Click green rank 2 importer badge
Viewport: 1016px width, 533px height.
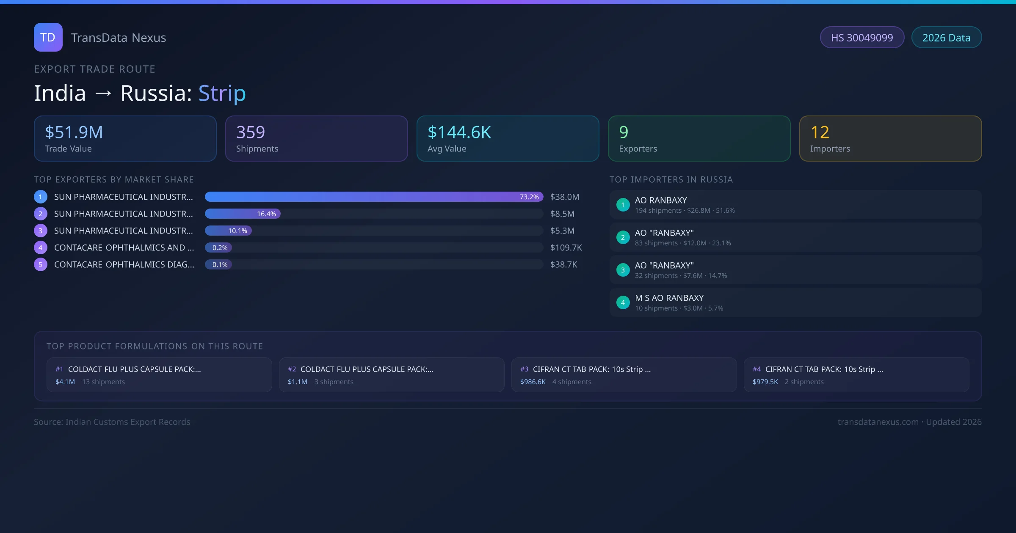tap(623, 237)
